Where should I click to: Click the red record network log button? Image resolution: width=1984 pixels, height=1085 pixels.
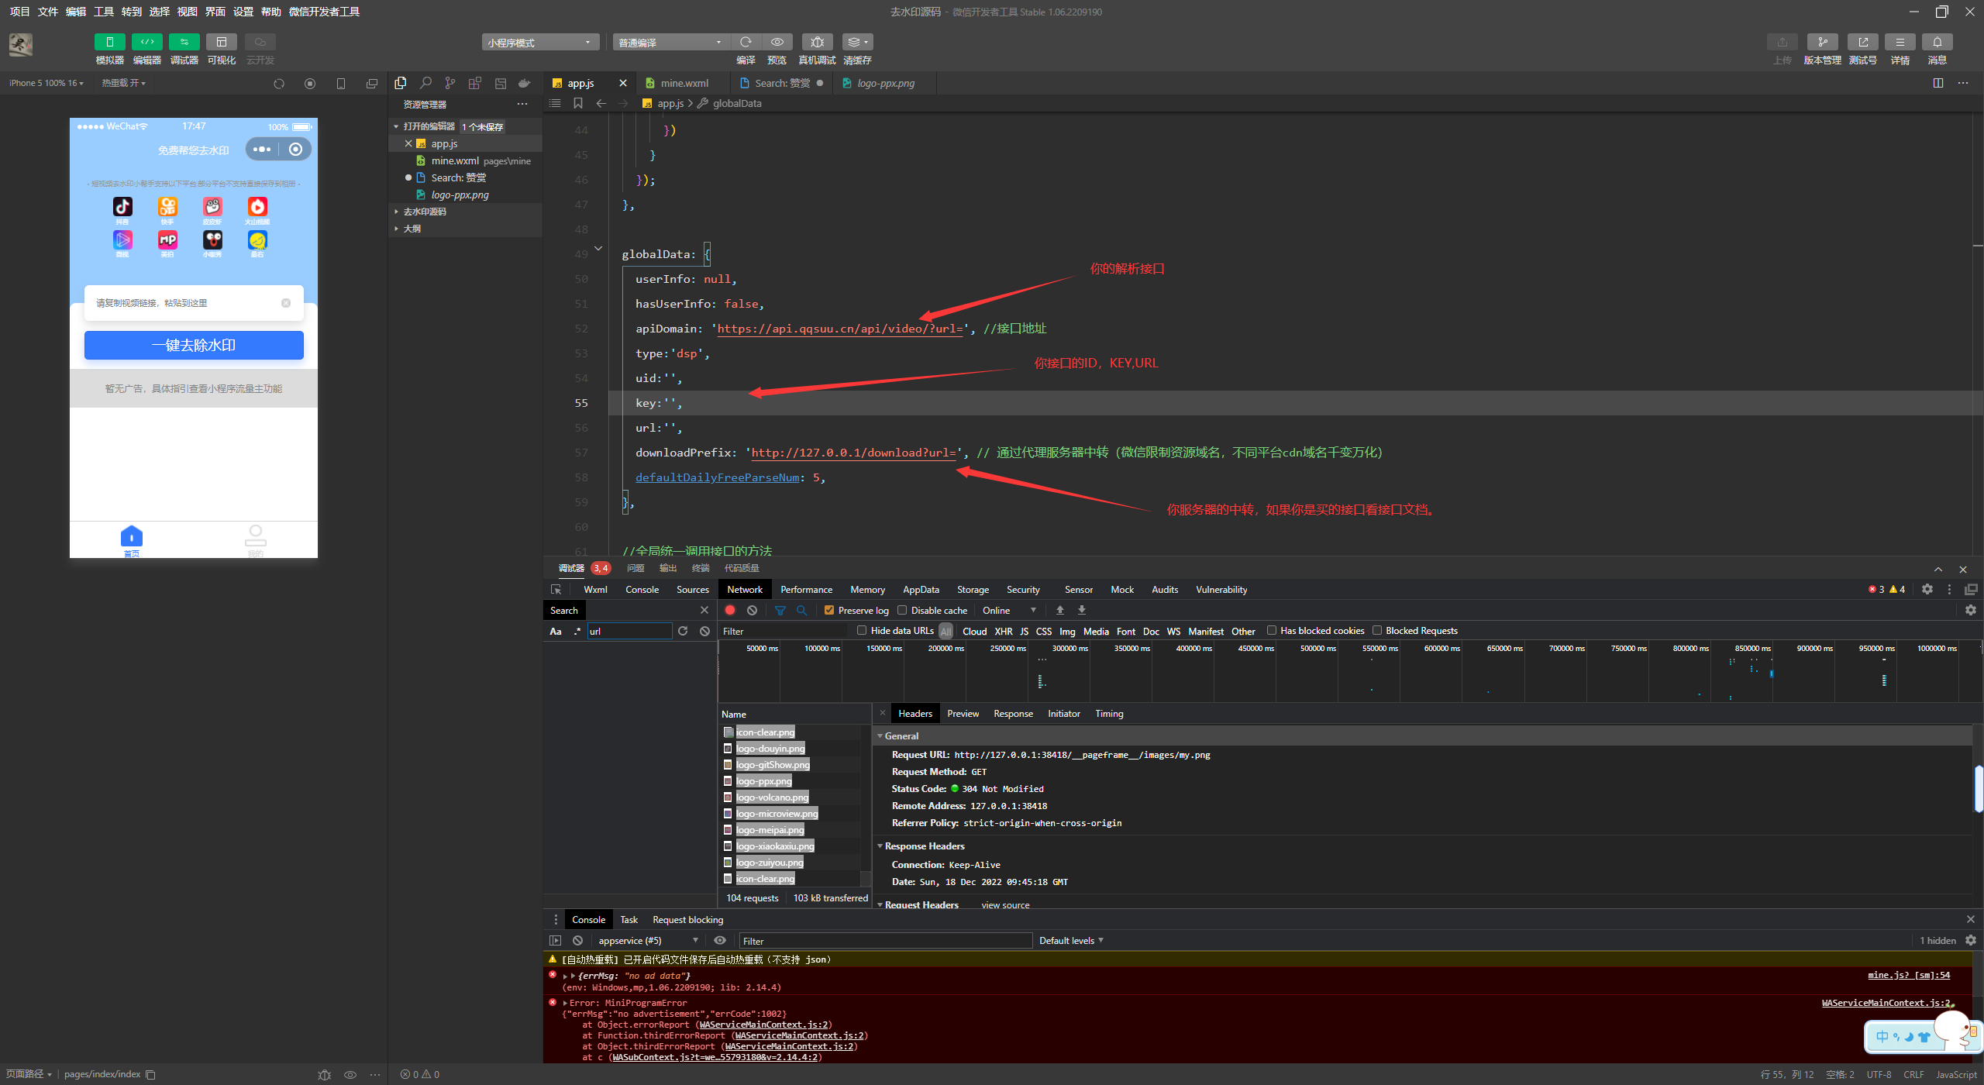pos(730,611)
